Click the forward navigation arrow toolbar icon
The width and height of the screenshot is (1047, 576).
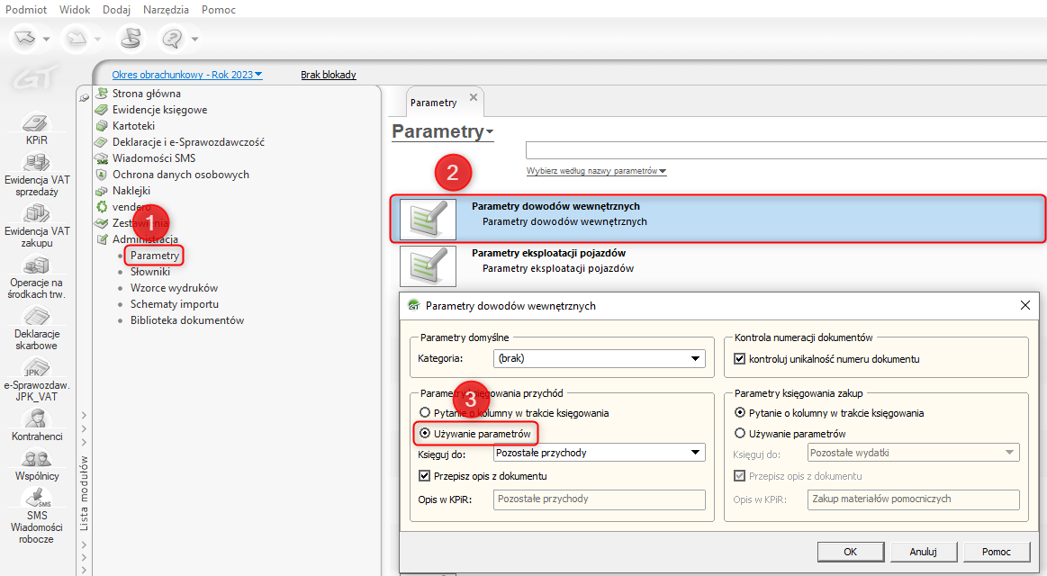coord(77,39)
